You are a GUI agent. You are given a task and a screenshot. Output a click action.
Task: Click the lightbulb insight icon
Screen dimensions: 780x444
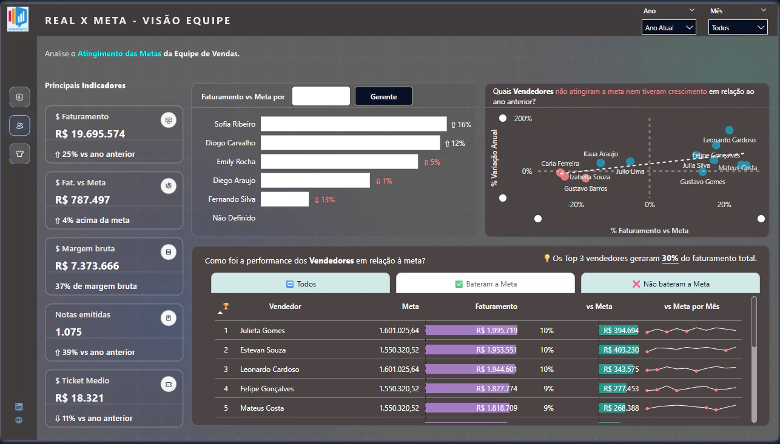(546, 259)
